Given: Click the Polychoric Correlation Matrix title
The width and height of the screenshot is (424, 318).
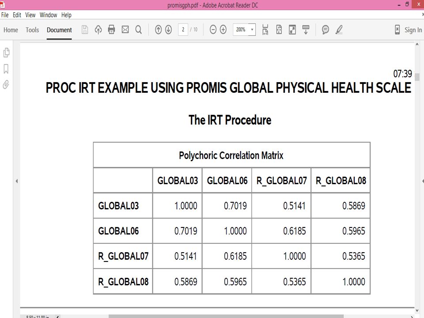Looking at the screenshot, I should tap(231, 155).
